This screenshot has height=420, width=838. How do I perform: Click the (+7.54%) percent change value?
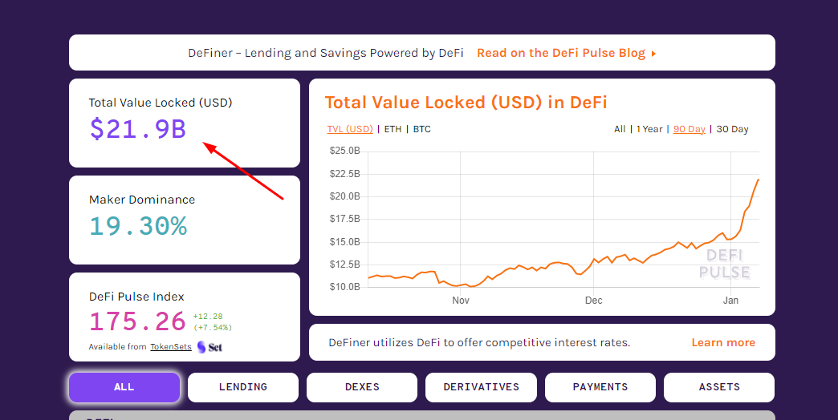point(213,327)
